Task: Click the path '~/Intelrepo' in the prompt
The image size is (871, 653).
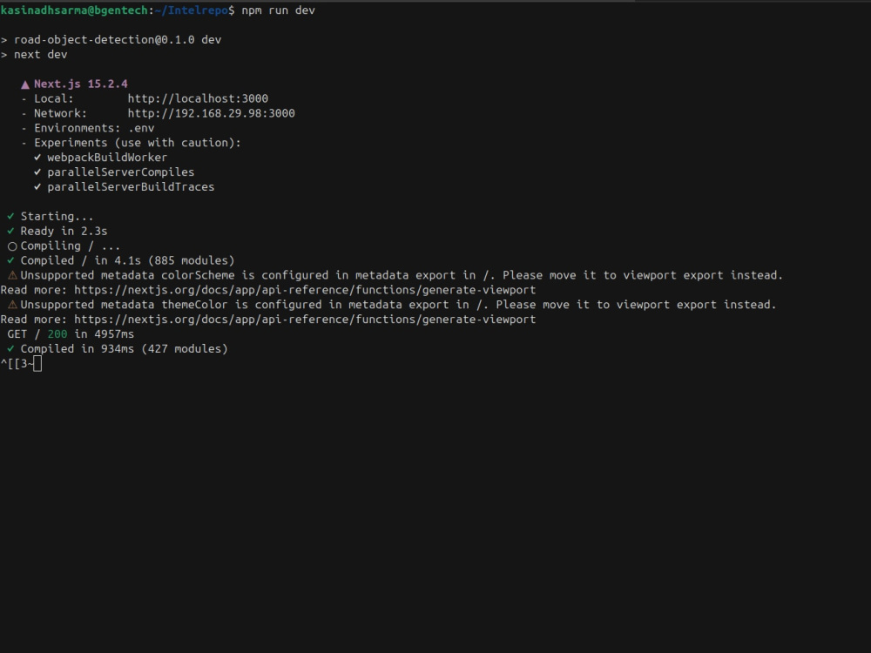Action: point(191,10)
